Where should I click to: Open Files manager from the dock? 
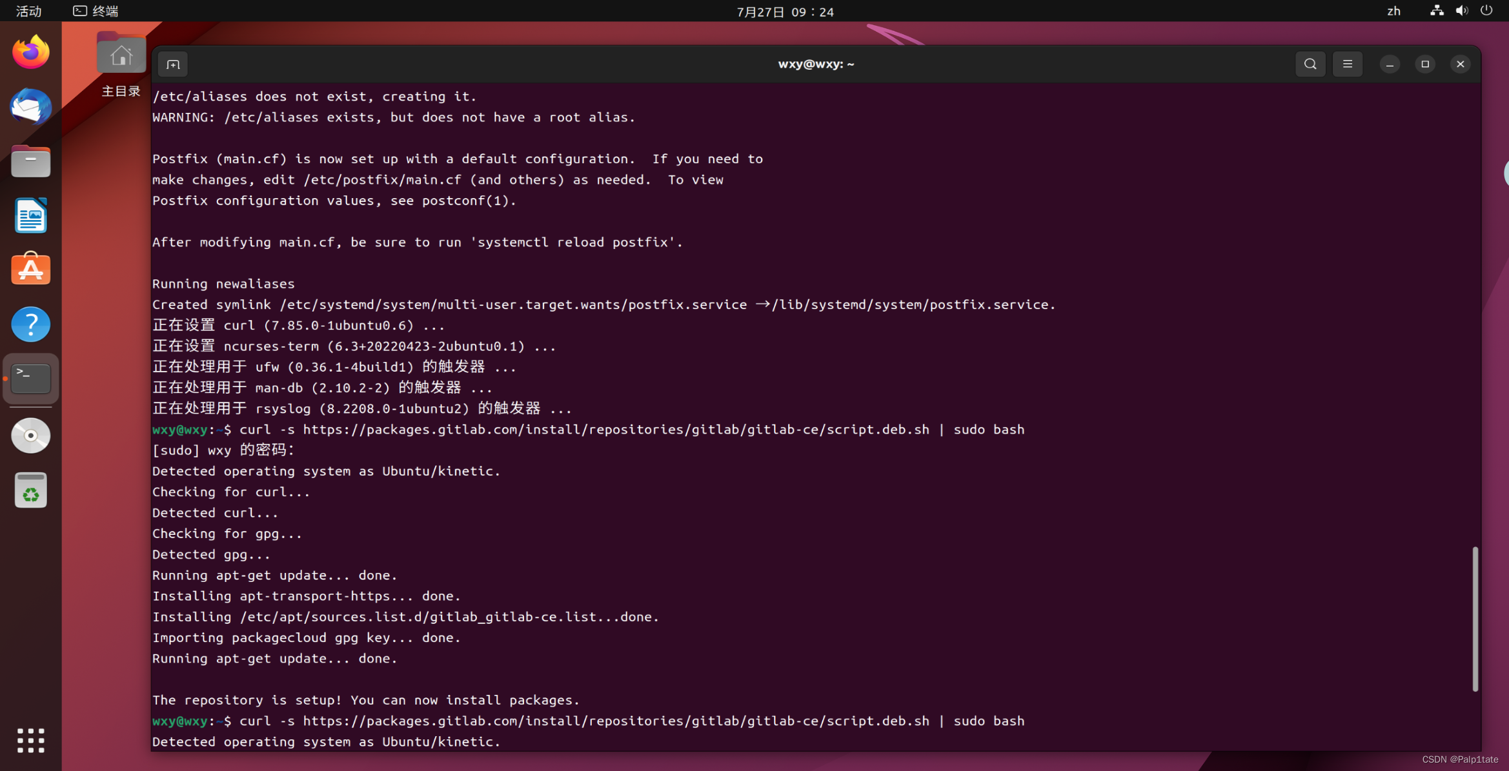30,161
